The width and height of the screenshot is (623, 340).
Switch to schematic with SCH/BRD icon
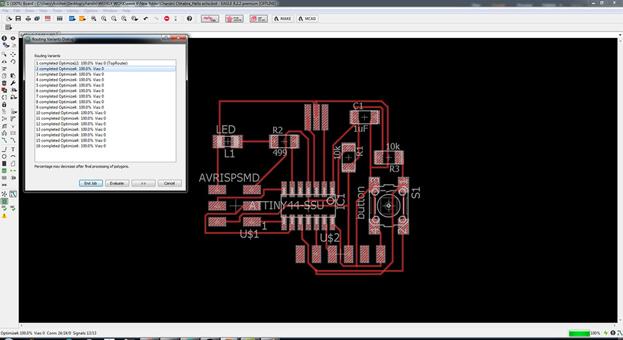[48, 18]
